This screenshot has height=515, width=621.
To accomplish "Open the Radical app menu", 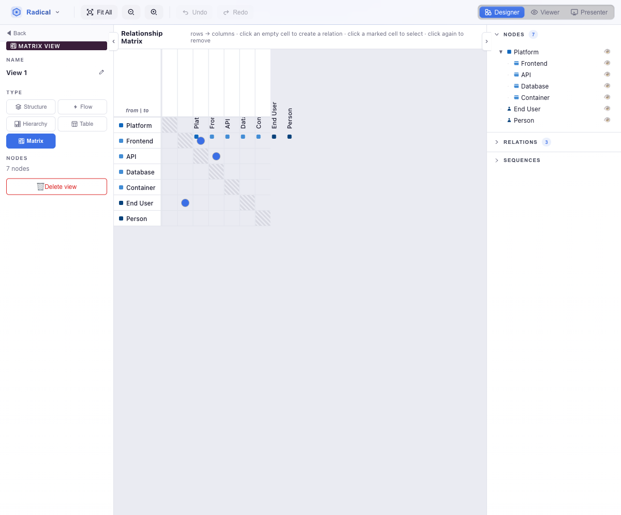I will pos(36,12).
